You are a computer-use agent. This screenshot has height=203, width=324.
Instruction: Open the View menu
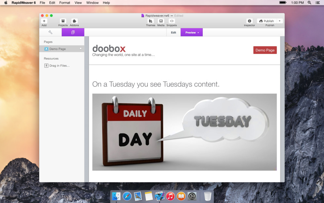coord(78,3)
